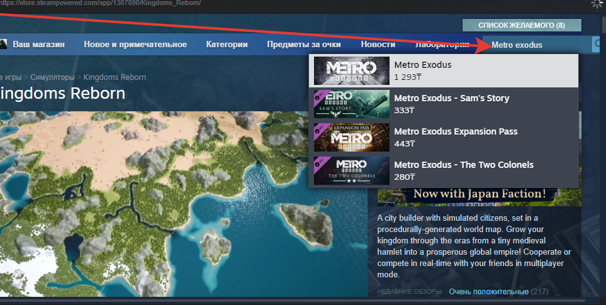The image size is (606, 305).
Task: Click the Expansion Pass thumbnail image
Action: [x=352, y=138]
